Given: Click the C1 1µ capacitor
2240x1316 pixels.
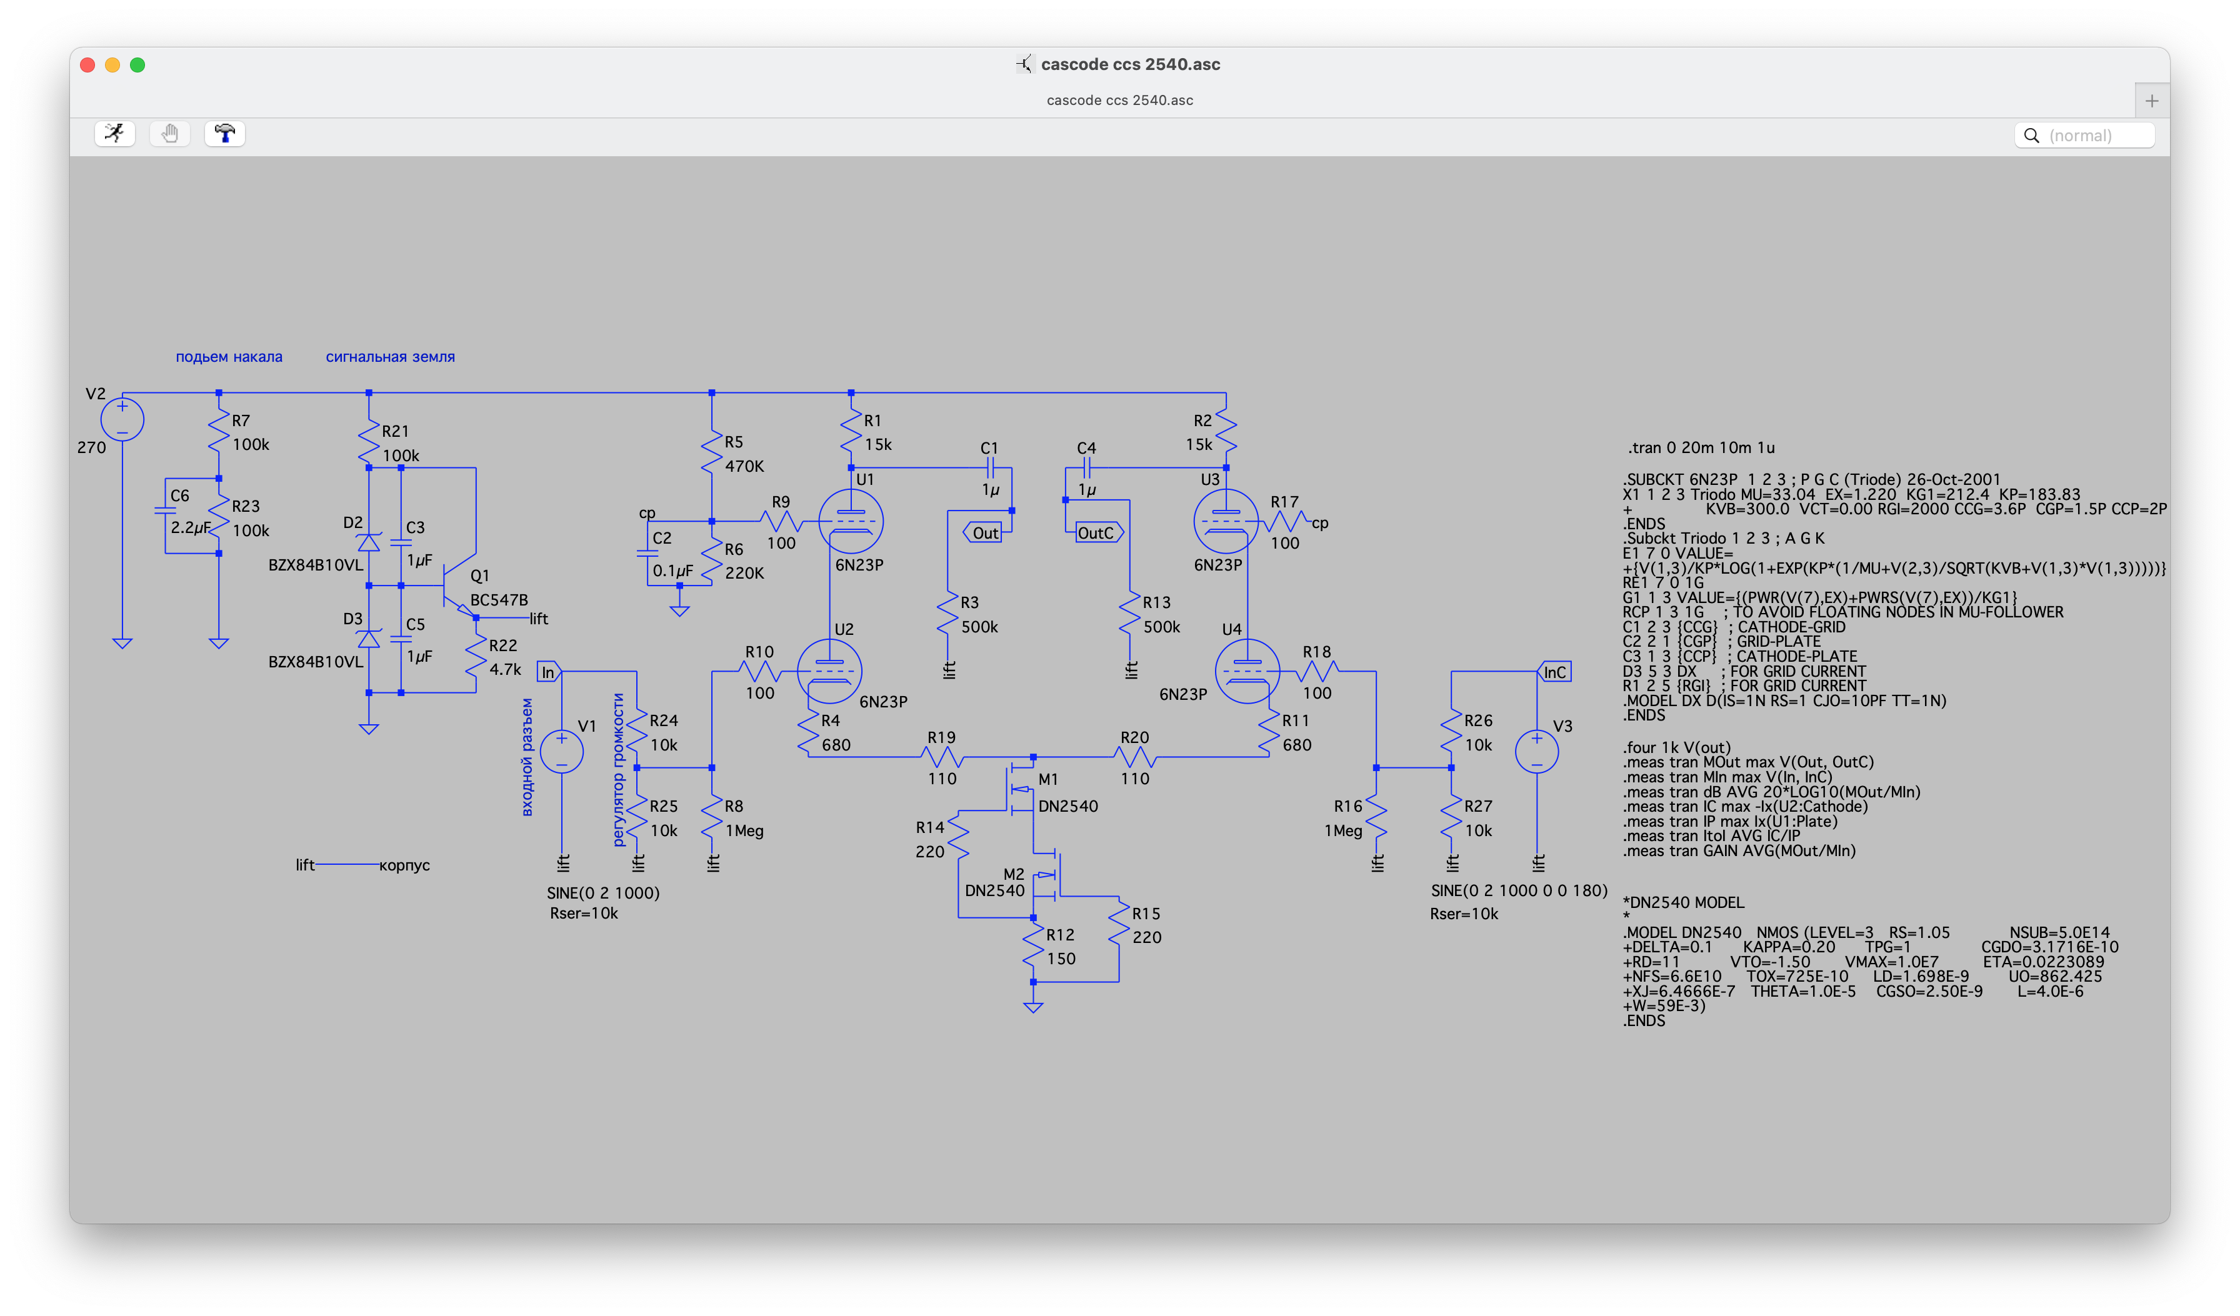Looking at the screenshot, I should coord(990,467).
